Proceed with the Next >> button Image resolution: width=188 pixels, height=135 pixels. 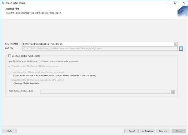tap(163, 131)
